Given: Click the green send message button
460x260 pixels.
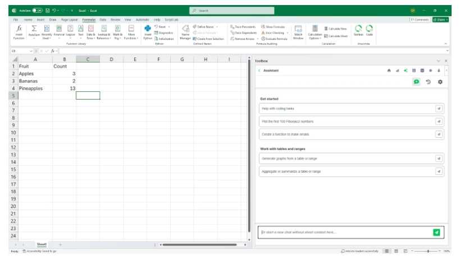Looking at the screenshot, I should 436,231.
